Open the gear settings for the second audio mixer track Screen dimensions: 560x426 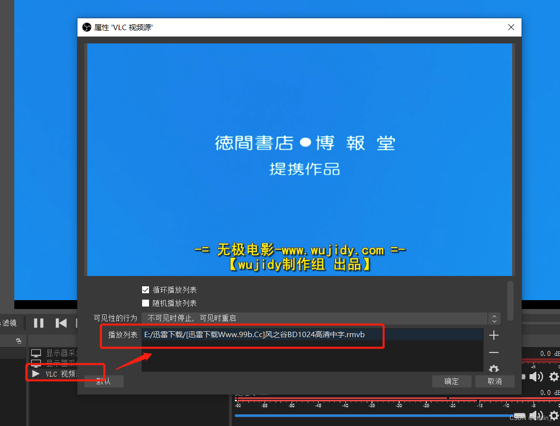[x=554, y=415]
